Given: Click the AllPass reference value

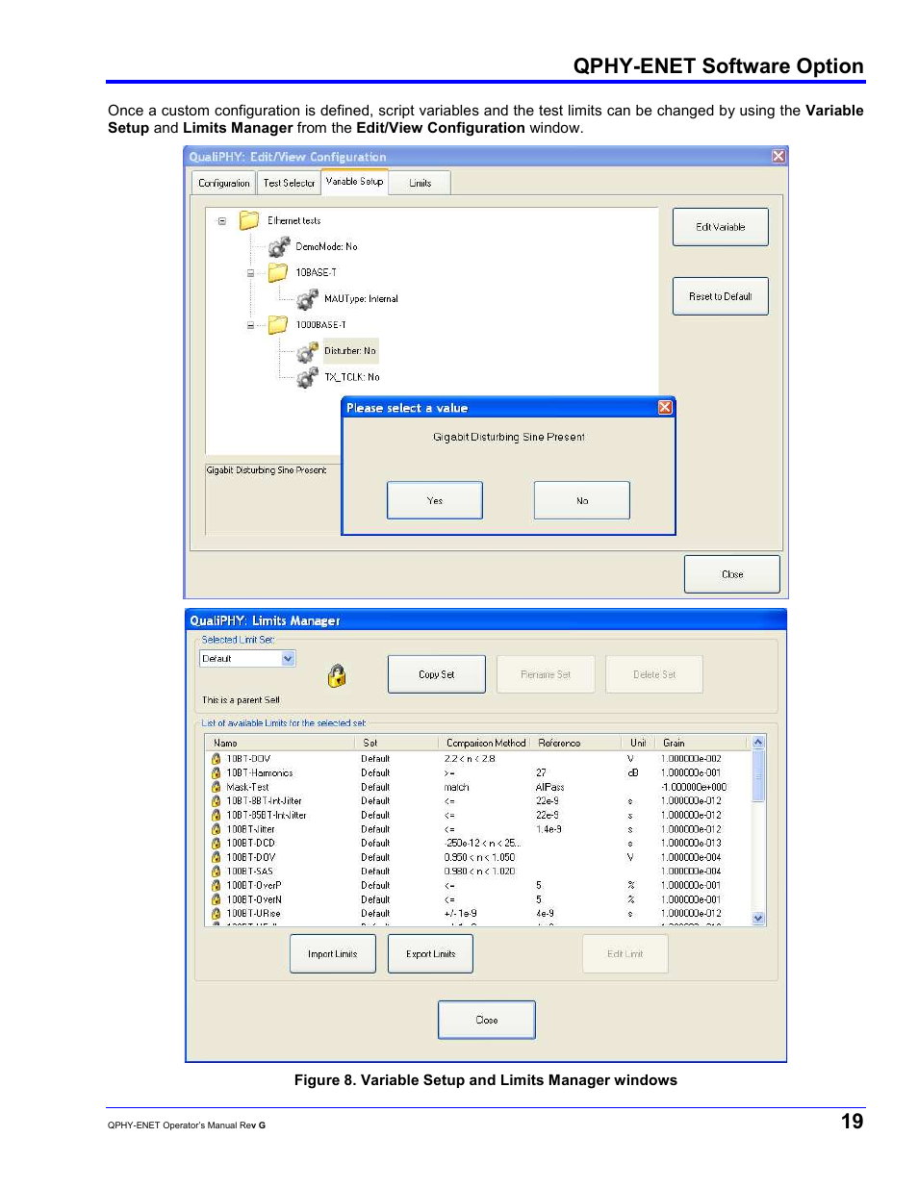Looking at the screenshot, I should point(549,787).
